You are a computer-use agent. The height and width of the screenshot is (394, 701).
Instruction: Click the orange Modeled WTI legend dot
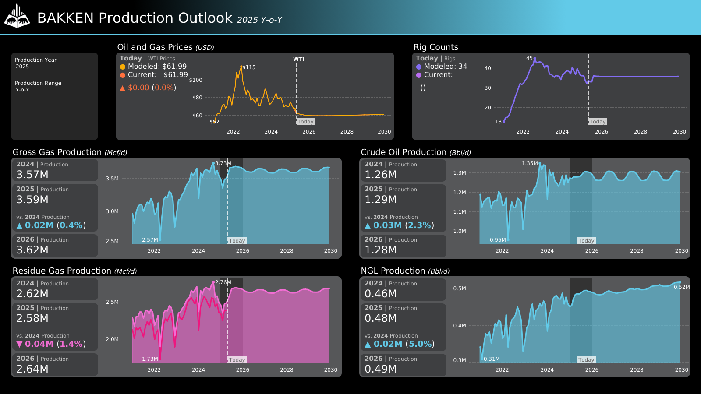point(123,67)
